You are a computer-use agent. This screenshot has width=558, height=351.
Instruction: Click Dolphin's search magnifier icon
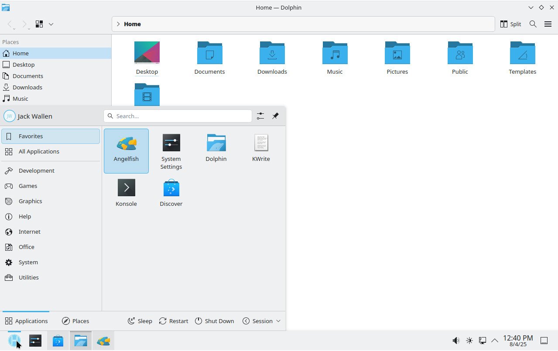tap(533, 24)
